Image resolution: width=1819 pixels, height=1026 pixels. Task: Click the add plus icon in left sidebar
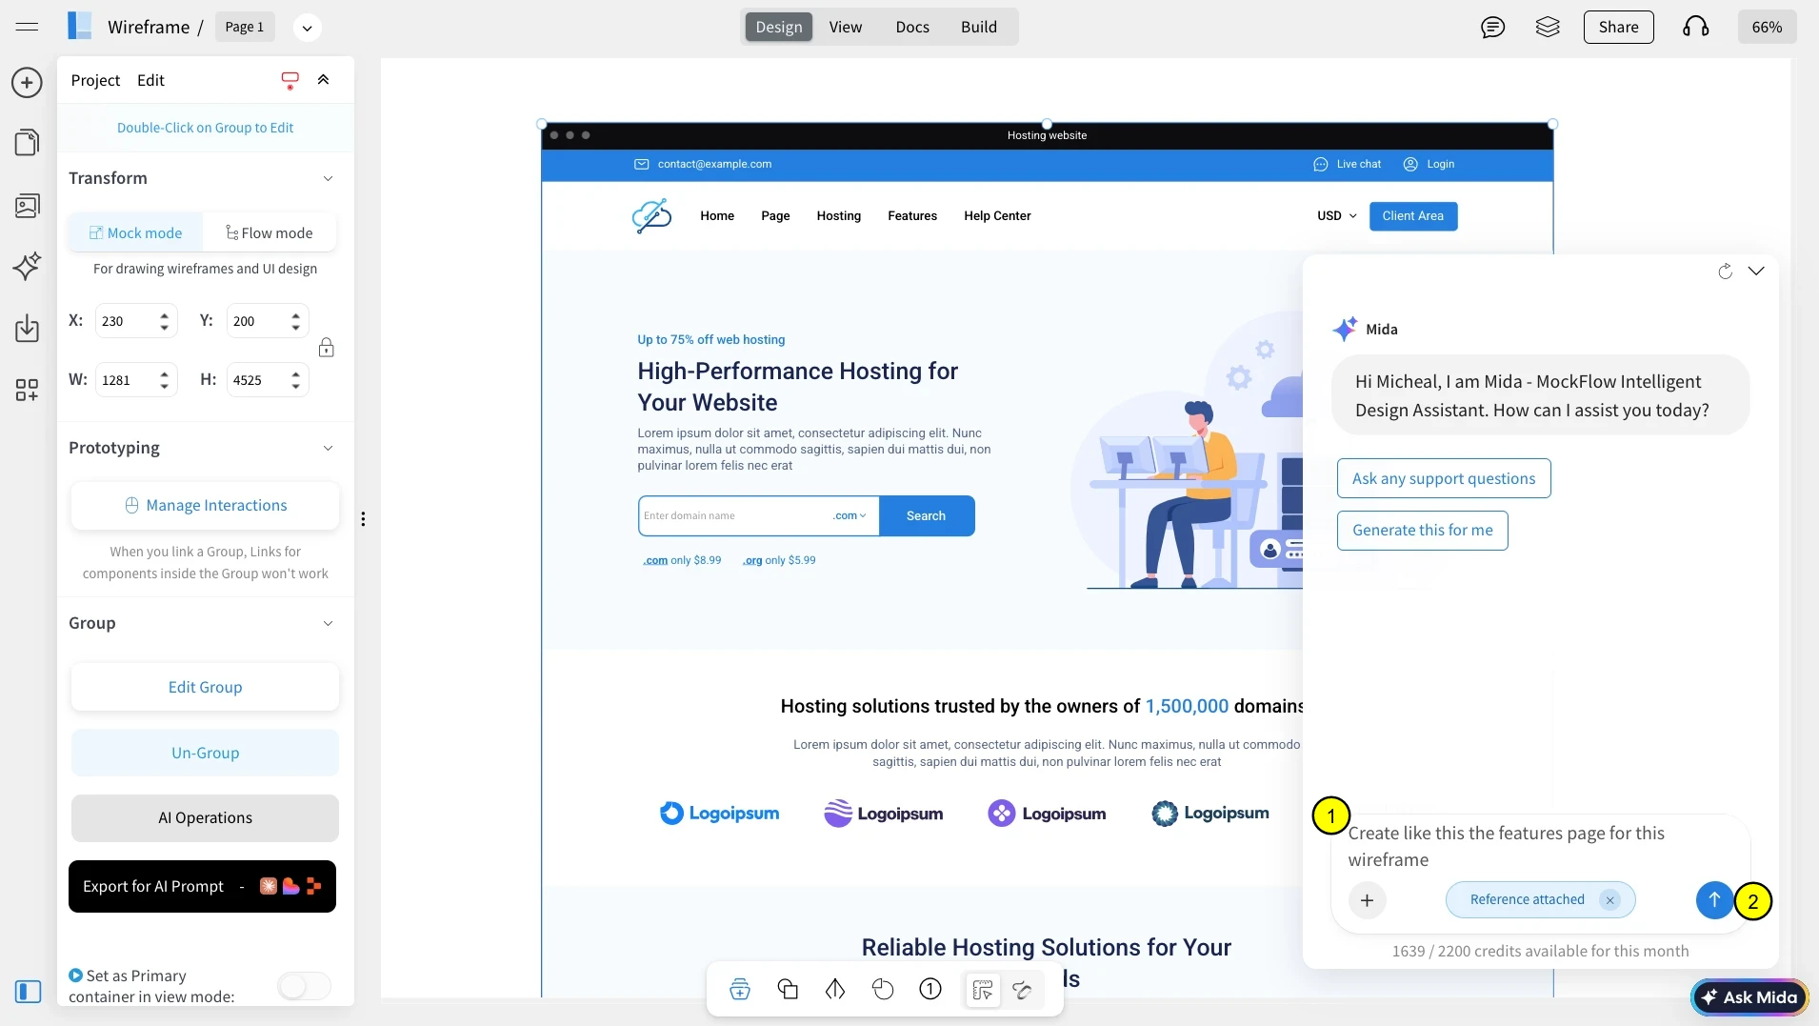point(27,83)
